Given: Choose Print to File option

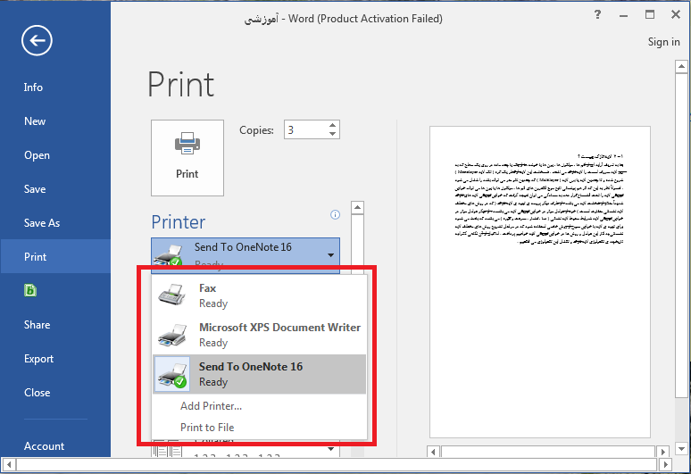Looking at the screenshot, I should pyautogui.click(x=207, y=428).
